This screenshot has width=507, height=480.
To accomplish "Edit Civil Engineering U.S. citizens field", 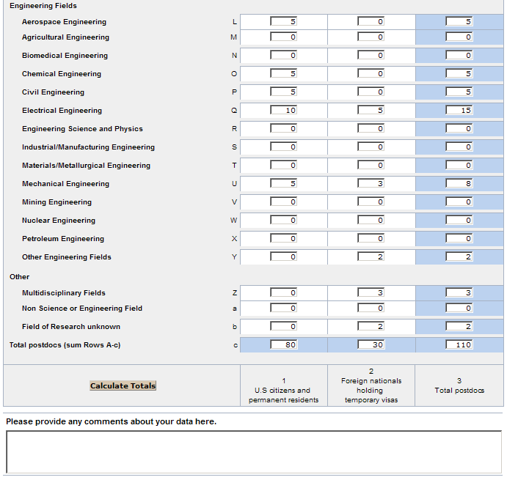I will pos(283,92).
